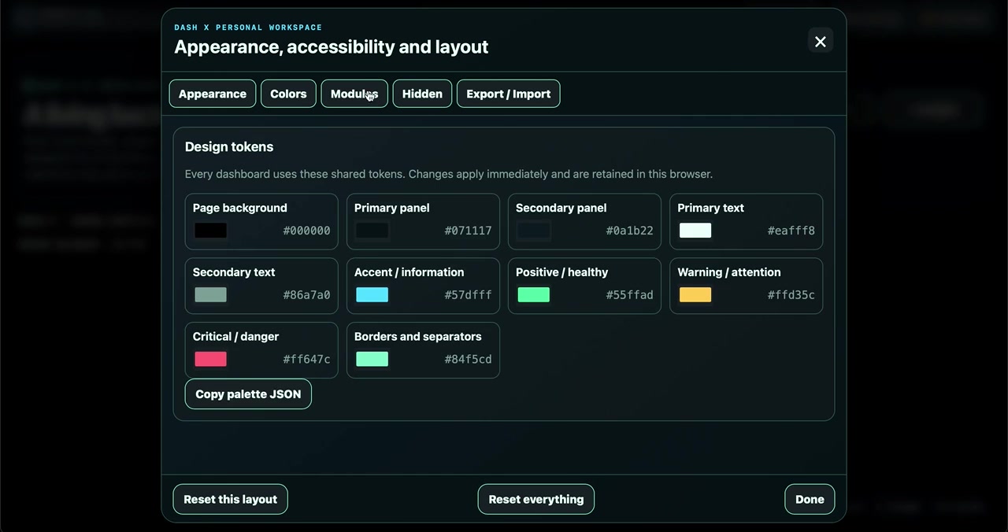Go to the Hidden tab

[x=422, y=94]
